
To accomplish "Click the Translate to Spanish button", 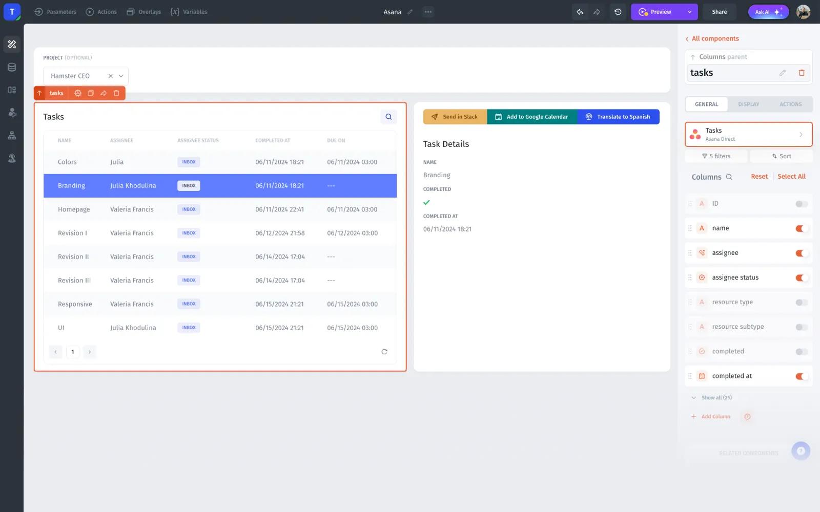I will (x=618, y=117).
